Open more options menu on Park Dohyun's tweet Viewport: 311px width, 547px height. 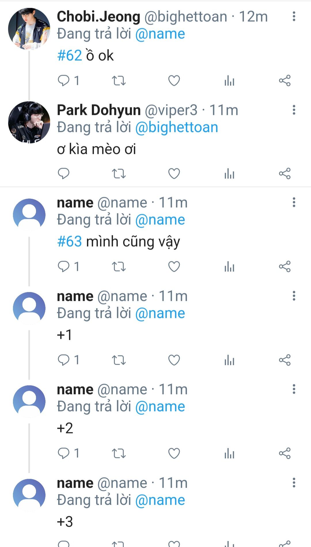pyautogui.click(x=294, y=110)
